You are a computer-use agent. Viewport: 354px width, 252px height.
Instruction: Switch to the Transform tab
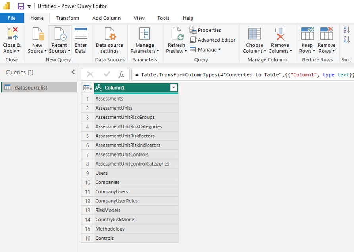point(67,18)
